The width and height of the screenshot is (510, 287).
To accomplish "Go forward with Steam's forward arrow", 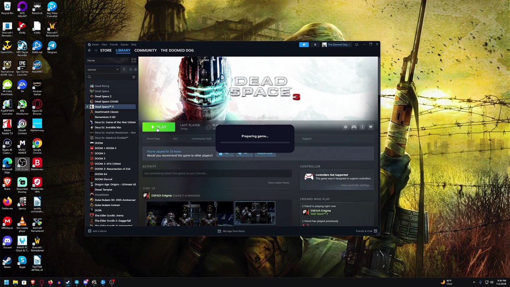I will 96,50.
